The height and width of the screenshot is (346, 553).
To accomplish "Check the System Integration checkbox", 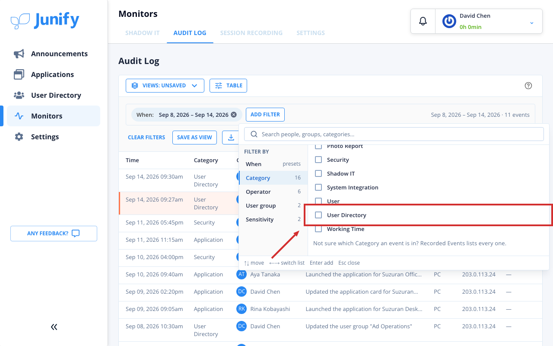I will 318,187.
